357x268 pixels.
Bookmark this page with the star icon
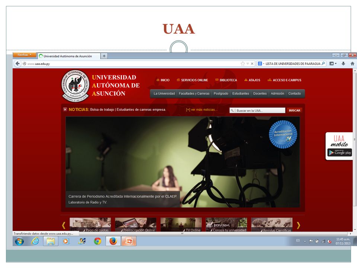point(243,64)
